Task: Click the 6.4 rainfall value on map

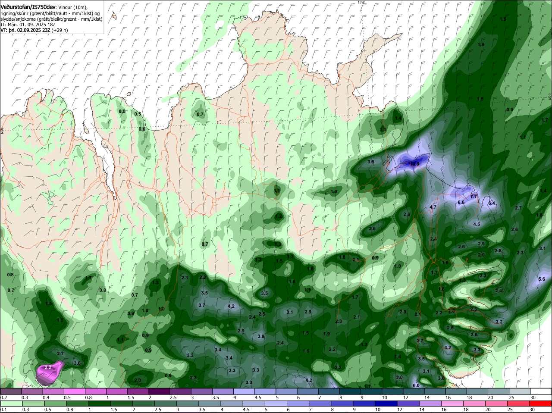Action: click(492, 203)
